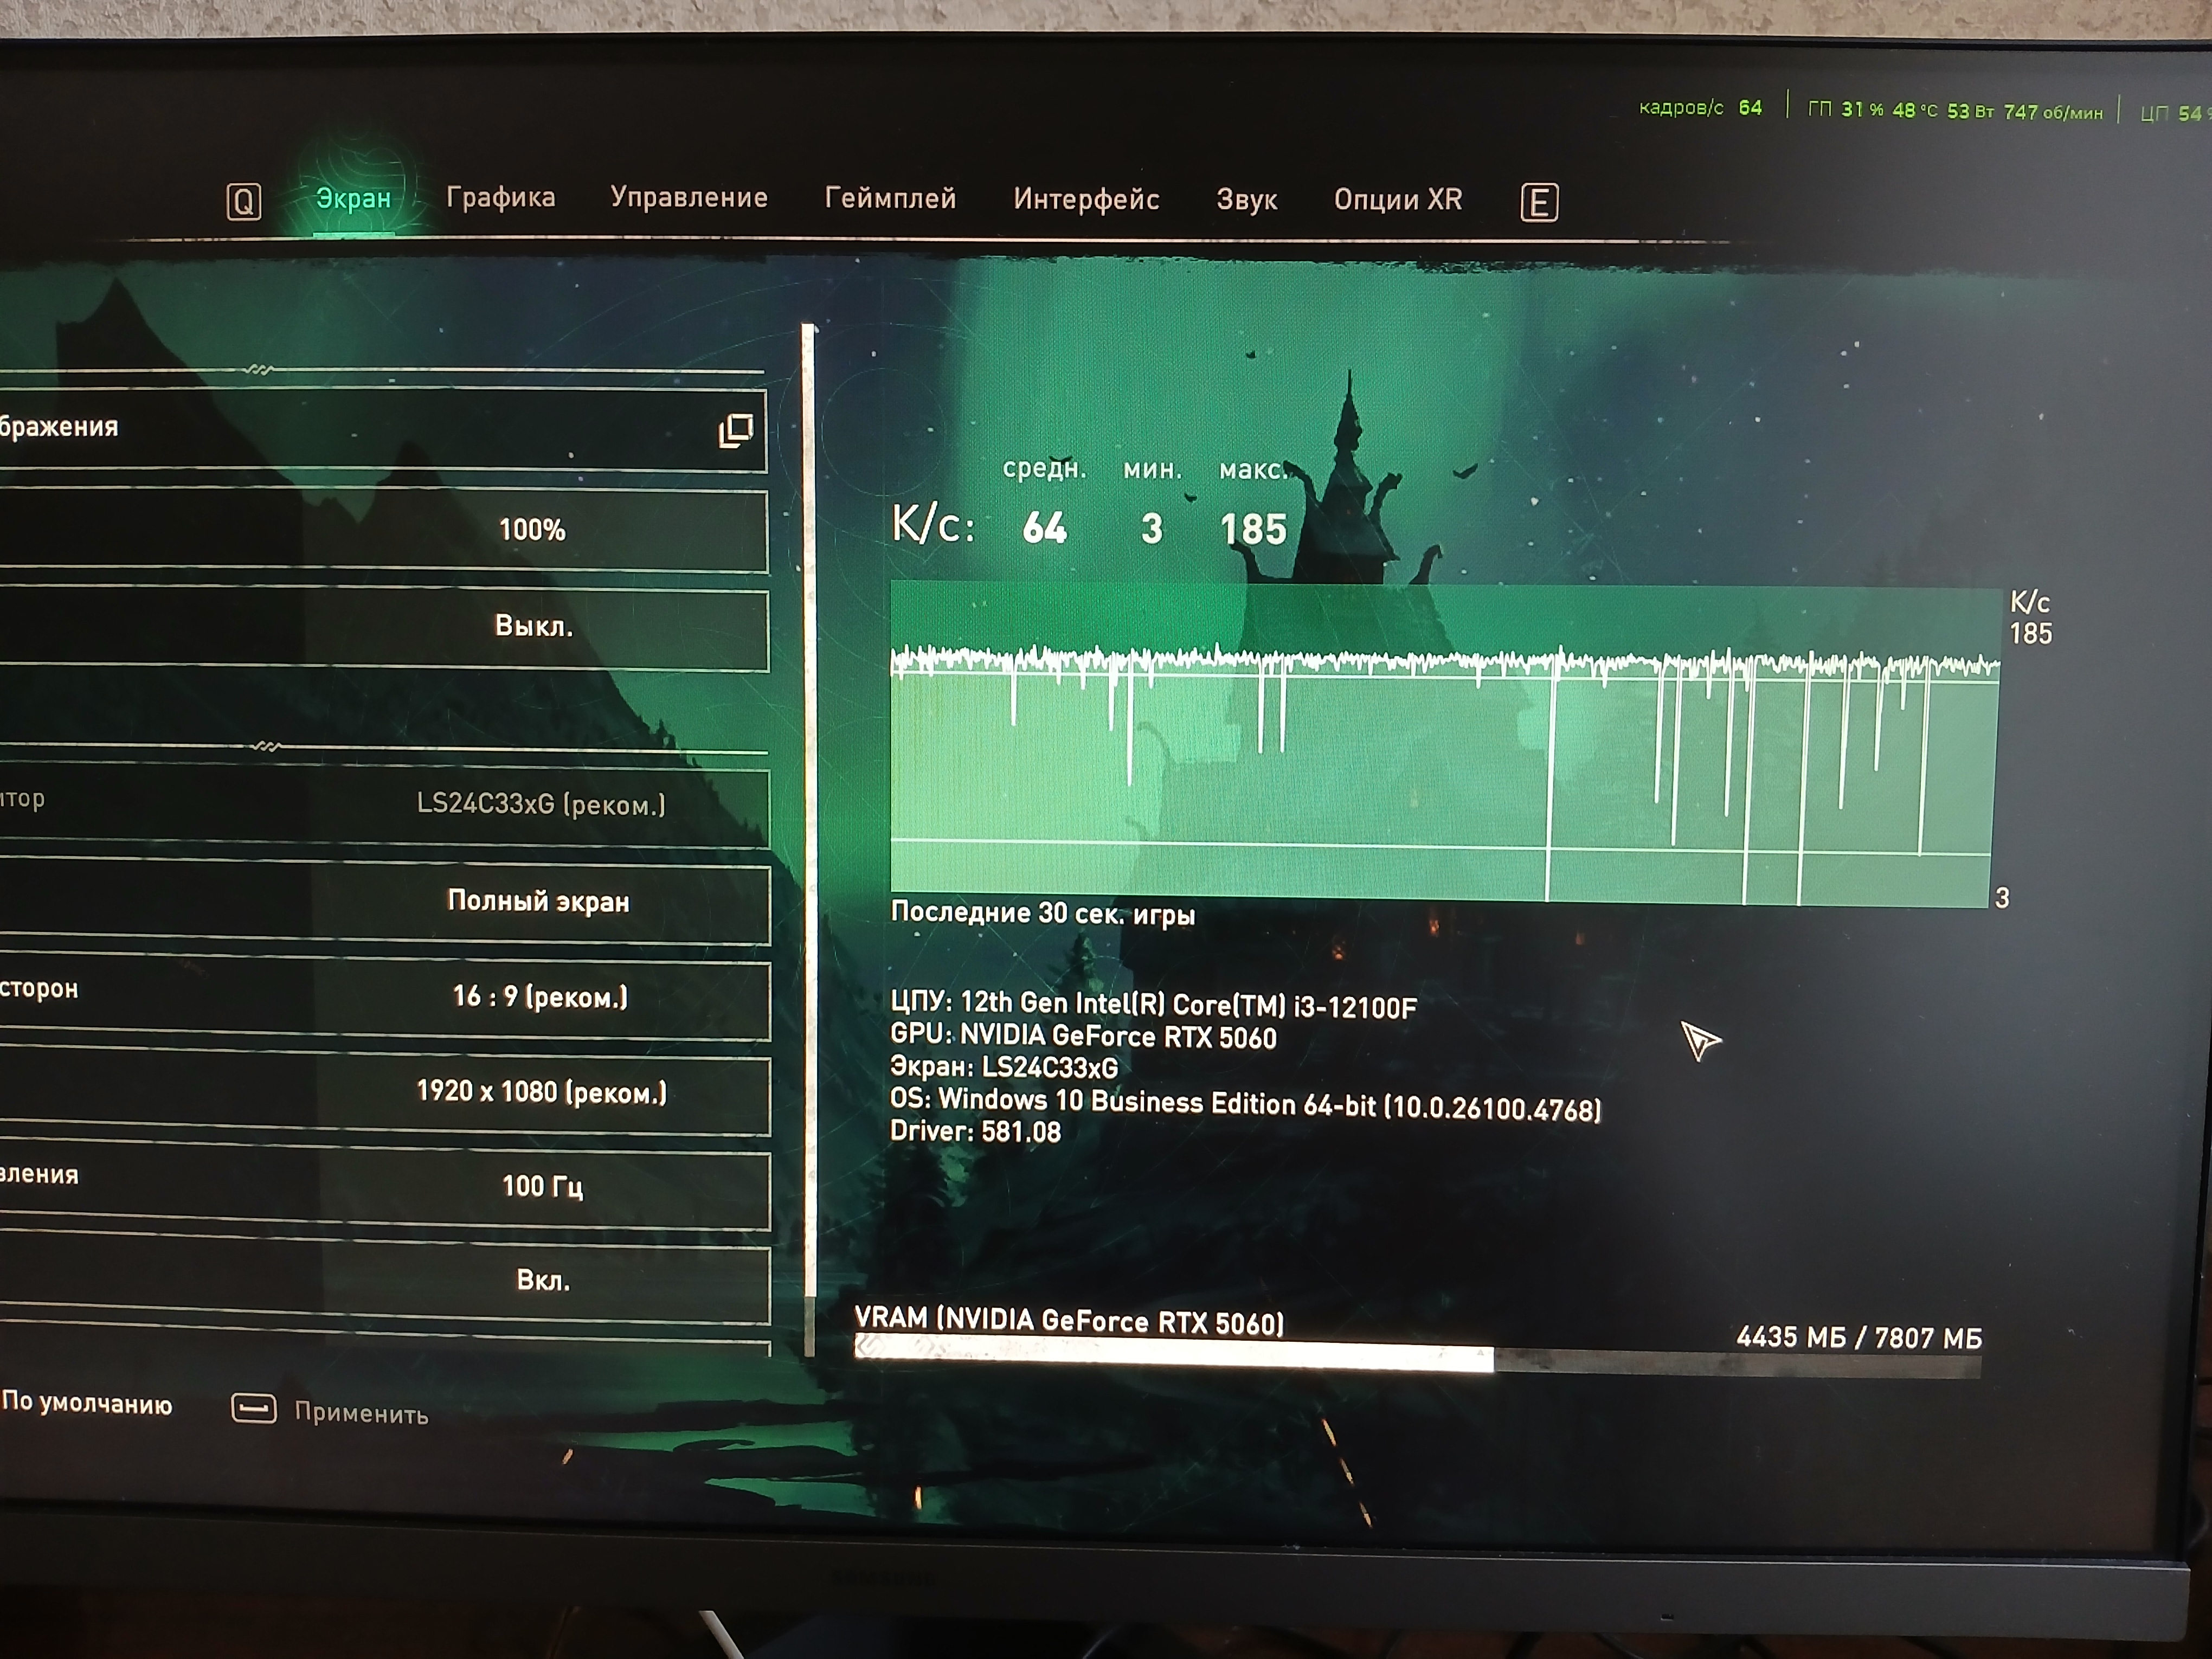Viewport: 2212px width, 1659px height.
Task: Change the Полный экран display mode
Action: pos(538,902)
